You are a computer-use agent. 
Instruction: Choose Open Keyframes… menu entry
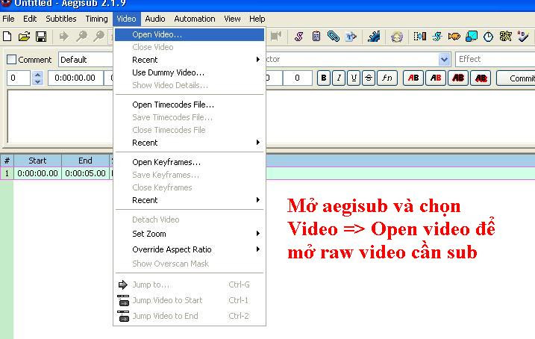click(190, 162)
